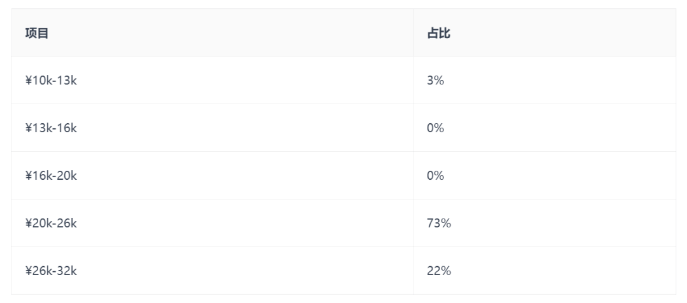The image size is (687, 303).
Task: Click blank space in ¥13k-16k row
Action: [244, 128]
